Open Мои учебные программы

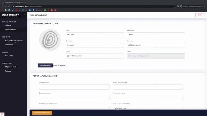(x=14, y=41)
